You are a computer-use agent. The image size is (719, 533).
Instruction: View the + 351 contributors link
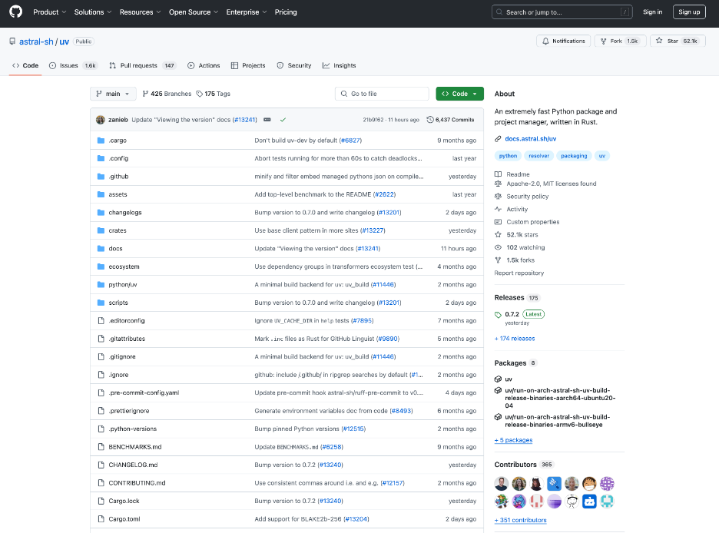coord(521,520)
